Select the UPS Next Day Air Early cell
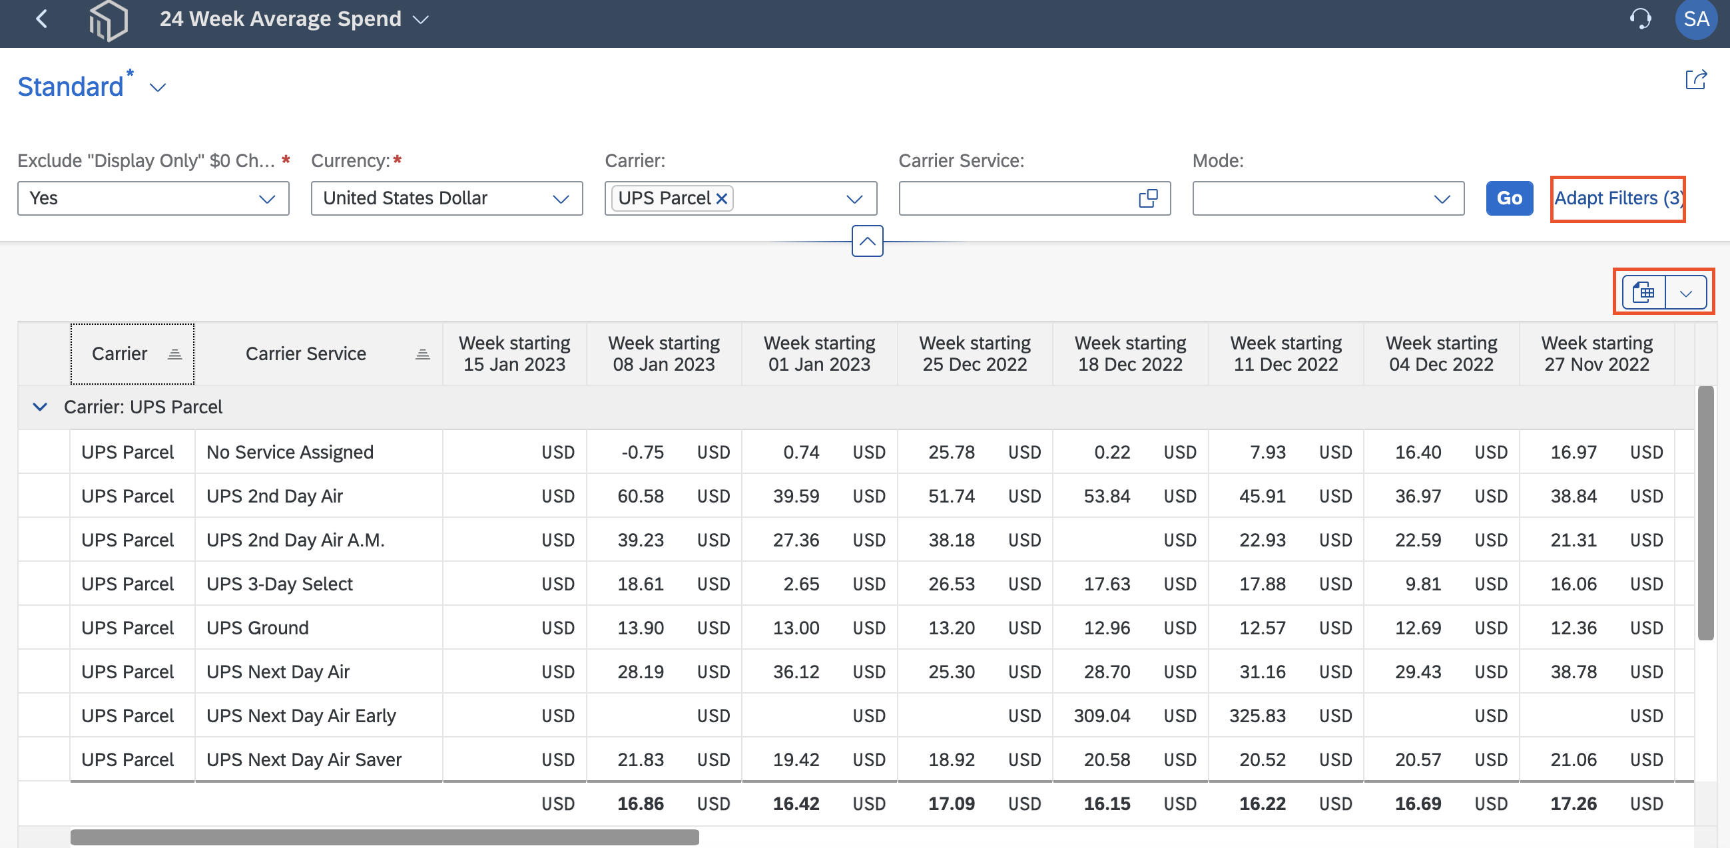The width and height of the screenshot is (1730, 848). (318, 716)
